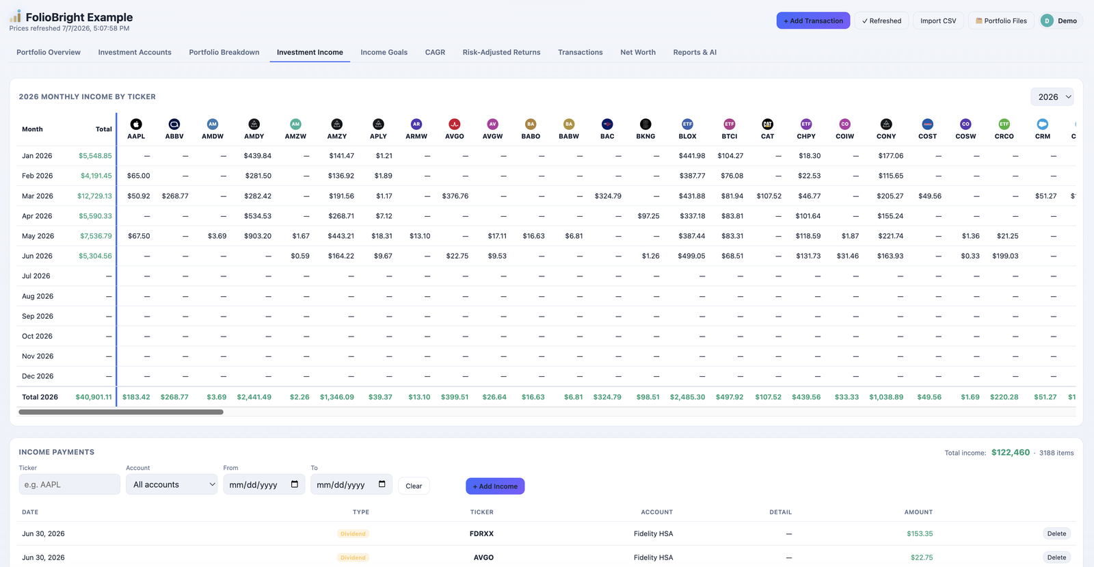Viewport: 1094px width, 567px height.
Task: Click the CRCO ETF logo icon
Action: (x=1004, y=124)
